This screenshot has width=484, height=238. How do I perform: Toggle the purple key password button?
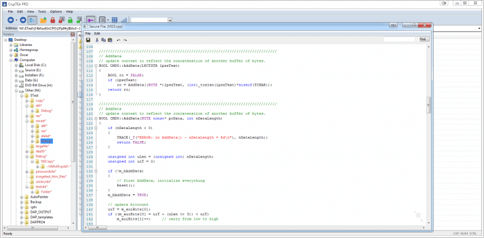coord(91,20)
